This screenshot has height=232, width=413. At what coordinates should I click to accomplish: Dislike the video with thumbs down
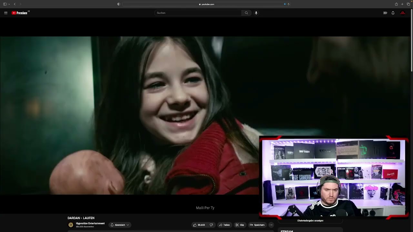211,225
